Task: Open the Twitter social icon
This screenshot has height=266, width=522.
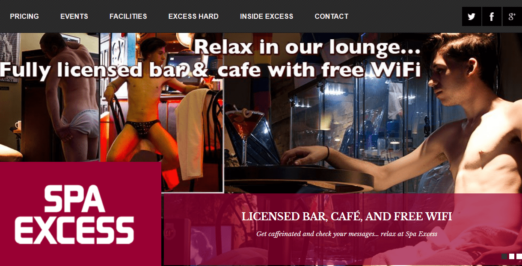Action: click(472, 17)
